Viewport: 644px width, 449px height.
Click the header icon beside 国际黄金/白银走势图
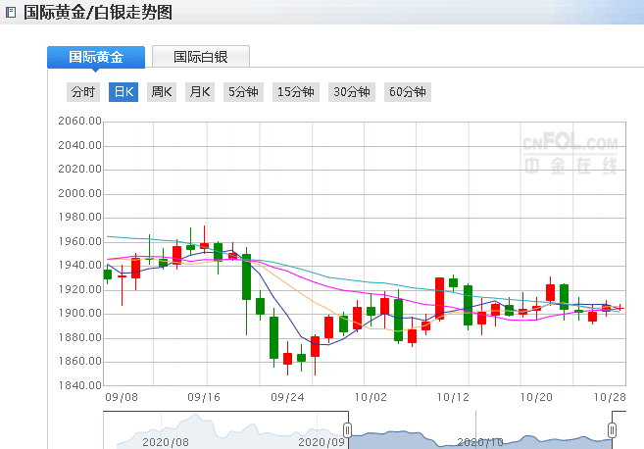tap(11, 13)
